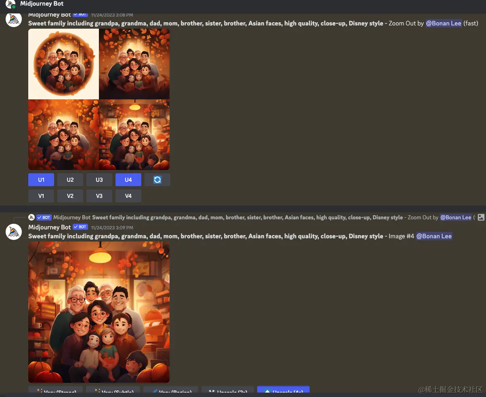Click the 11/24/2023 3:09 PM timestamp
The image size is (486, 397).
(x=112, y=227)
